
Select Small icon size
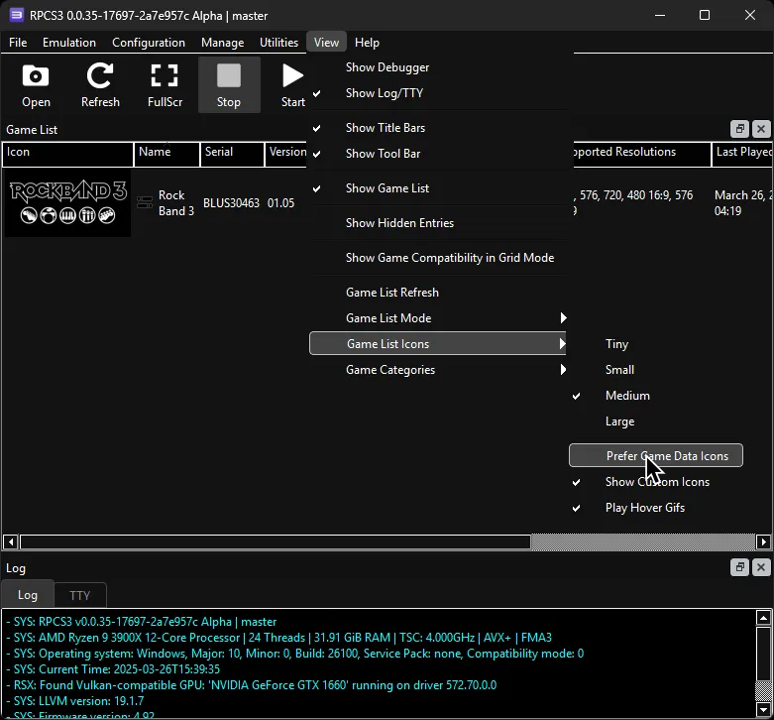(x=655, y=369)
